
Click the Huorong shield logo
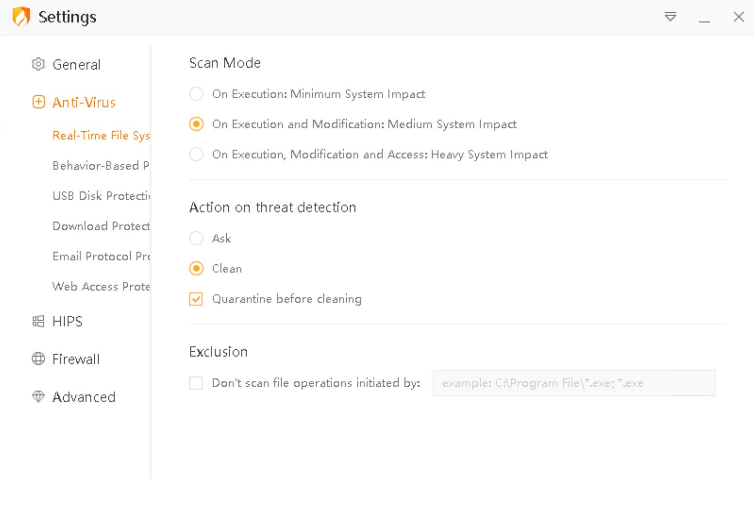(21, 17)
